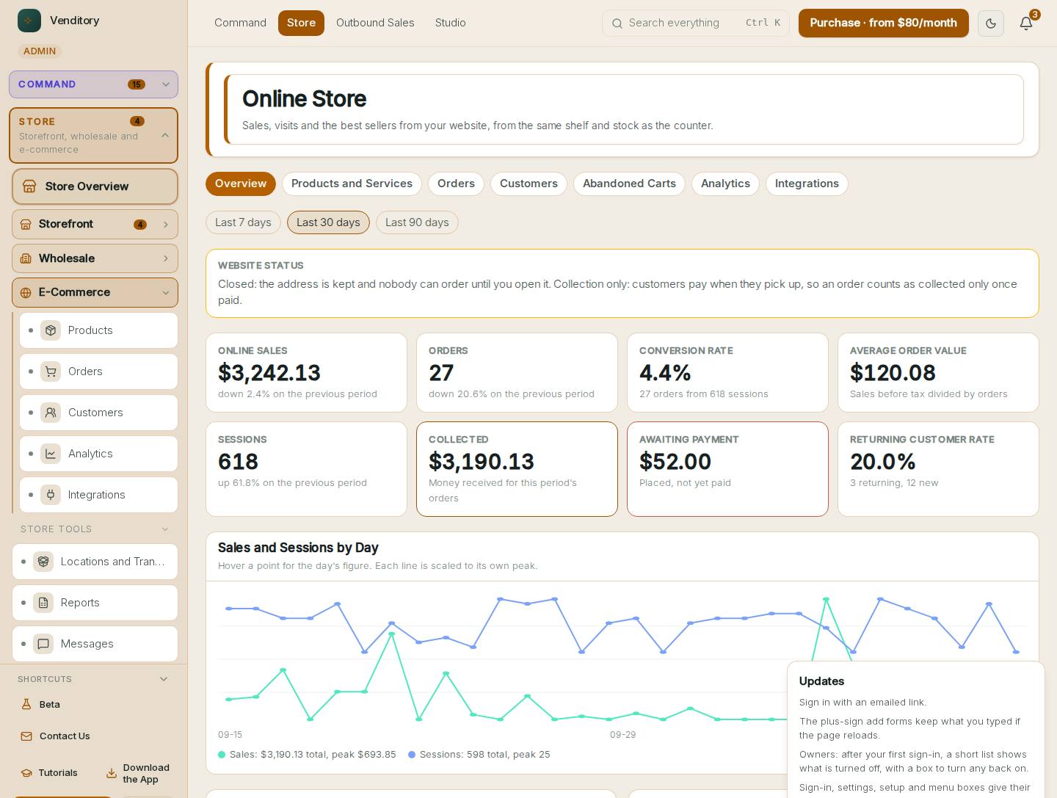Collapse the E-Commerce submenu chevron
Screen dimensions: 1057x798
[166, 293]
